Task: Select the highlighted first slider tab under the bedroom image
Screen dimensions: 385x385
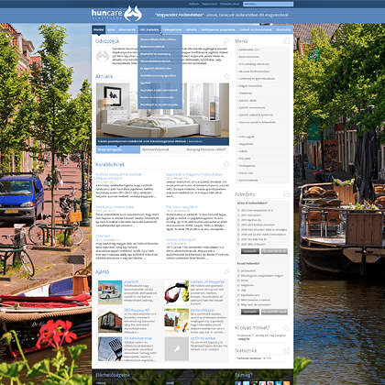Action: (x=118, y=149)
